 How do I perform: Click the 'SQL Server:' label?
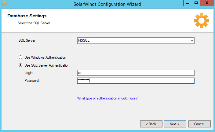tap(27, 40)
